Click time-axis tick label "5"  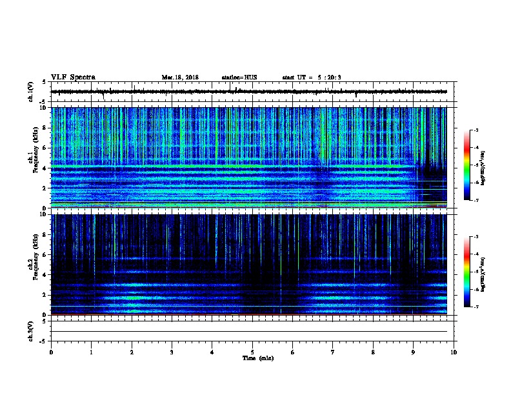(252, 352)
